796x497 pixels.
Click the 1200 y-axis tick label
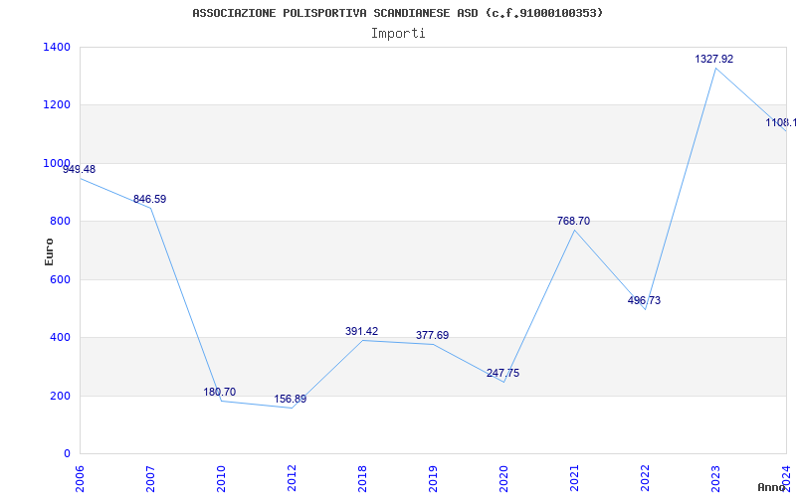click(x=57, y=105)
